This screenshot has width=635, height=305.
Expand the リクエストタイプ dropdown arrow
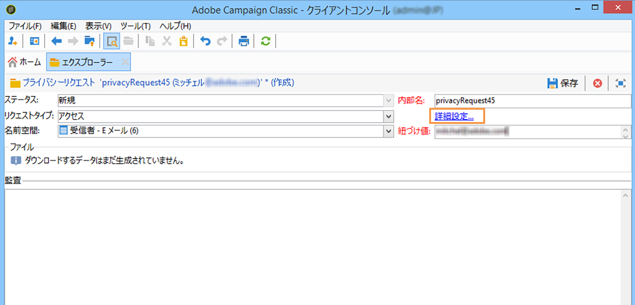pos(389,116)
